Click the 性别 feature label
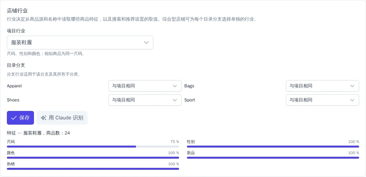366x177 pixels. tap(191, 142)
